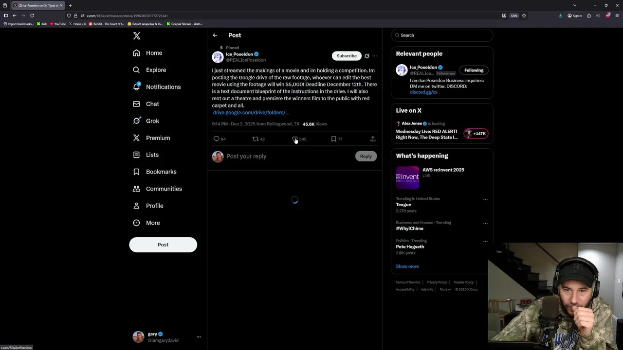Viewport: 623px width, 350px height.
Task: Open Home from the sidebar
Action: coord(147,53)
